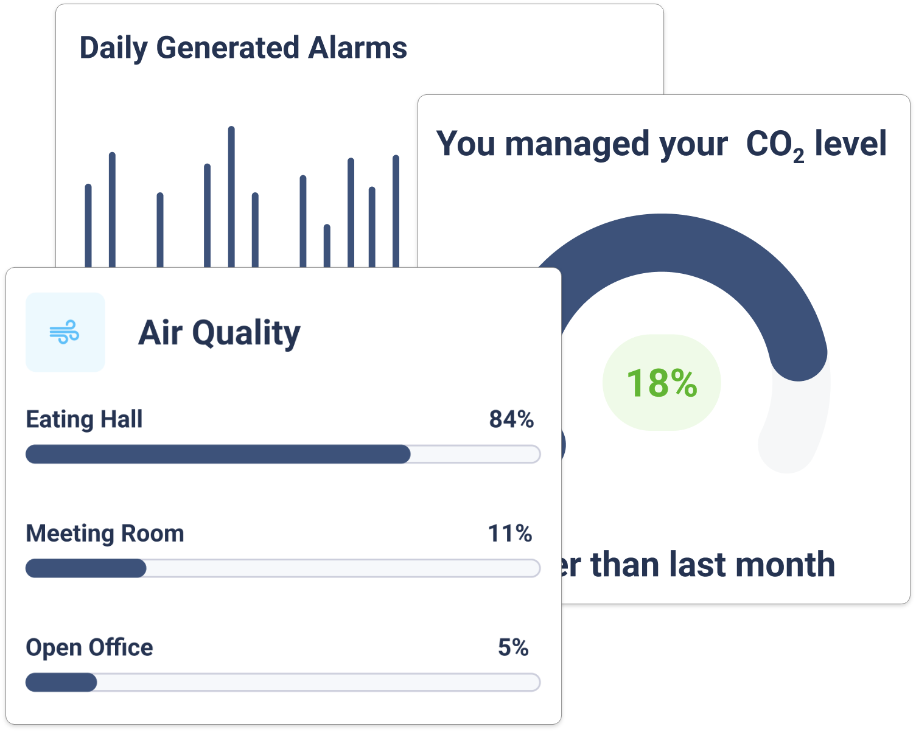Click the Open Office progress bar
This screenshot has height=732, width=916.
tap(282, 682)
